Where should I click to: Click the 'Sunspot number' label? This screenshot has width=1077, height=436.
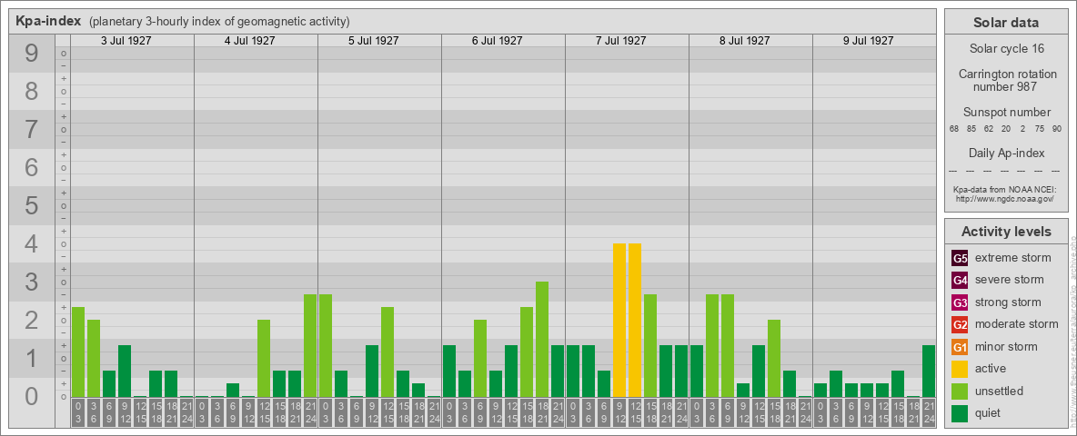1007,112
